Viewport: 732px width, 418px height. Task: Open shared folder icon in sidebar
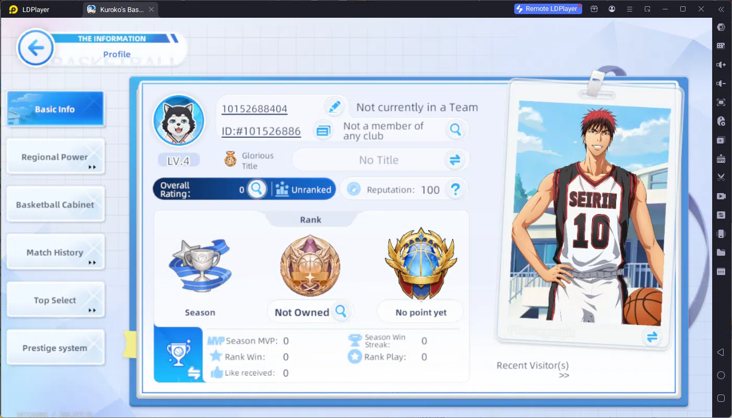point(721,253)
